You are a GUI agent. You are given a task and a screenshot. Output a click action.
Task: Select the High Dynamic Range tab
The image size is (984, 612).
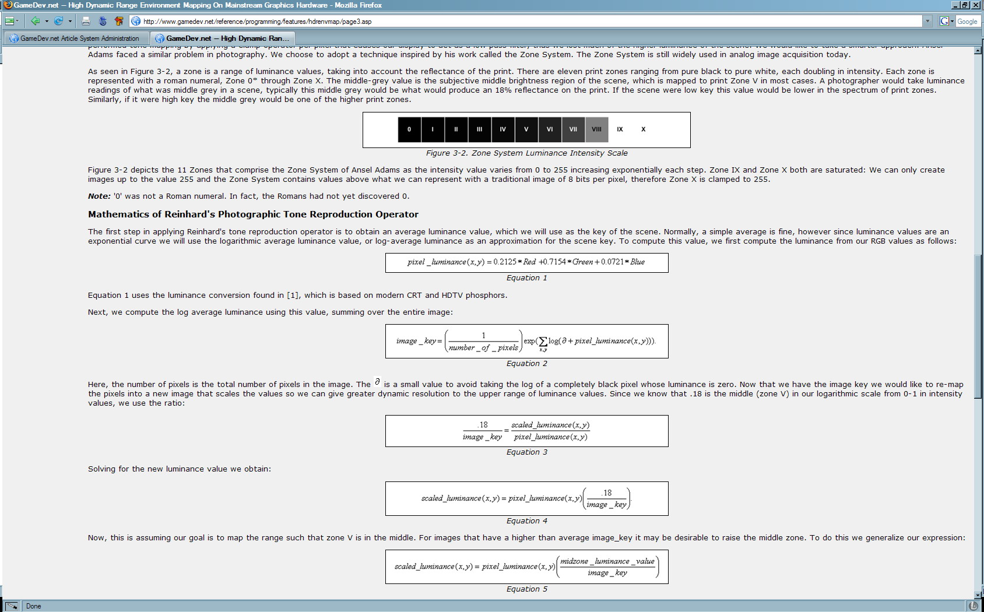click(x=223, y=38)
